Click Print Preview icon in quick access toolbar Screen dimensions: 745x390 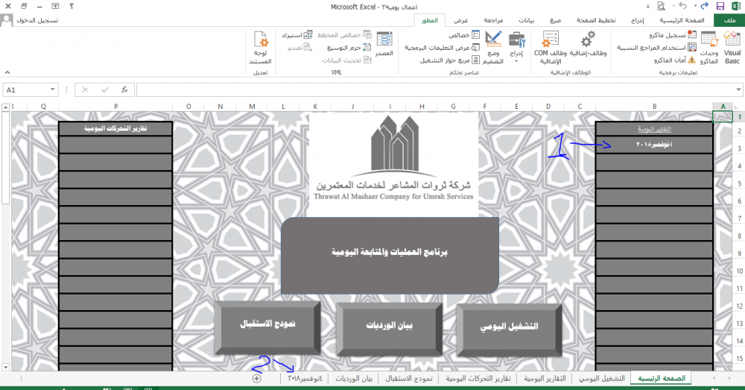[661, 6]
